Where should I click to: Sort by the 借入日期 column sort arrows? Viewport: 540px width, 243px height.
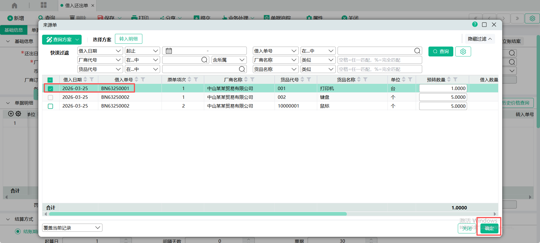(x=85, y=80)
